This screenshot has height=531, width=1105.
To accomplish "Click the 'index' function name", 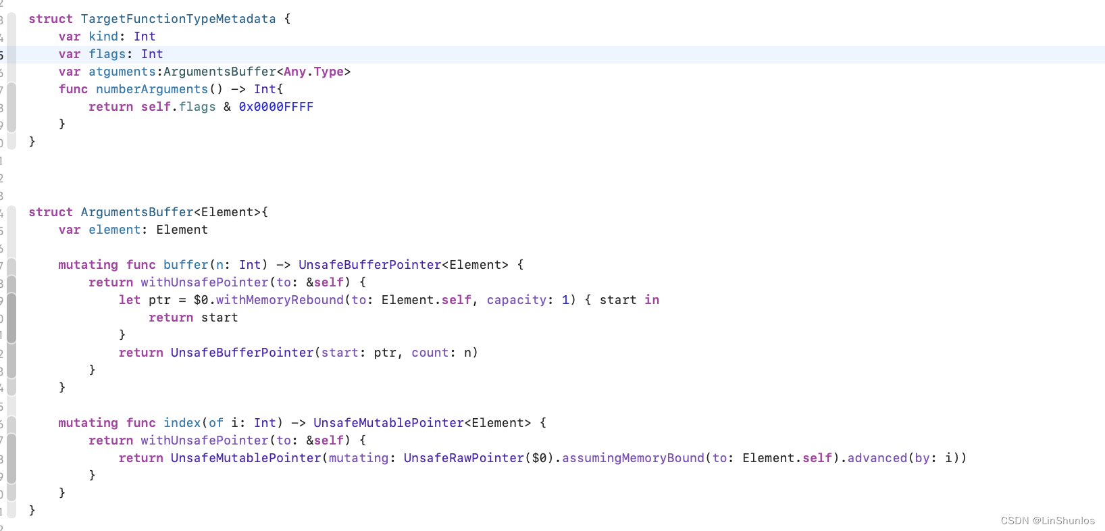I will click(182, 423).
